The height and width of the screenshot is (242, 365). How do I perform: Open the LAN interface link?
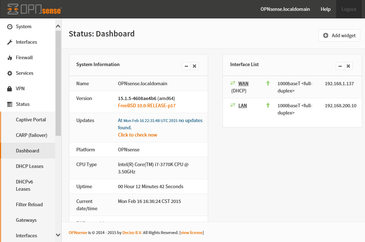243,106
